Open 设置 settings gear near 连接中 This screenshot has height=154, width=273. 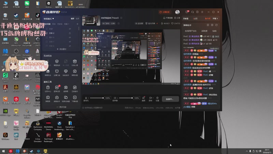pyautogui.click(x=157, y=98)
